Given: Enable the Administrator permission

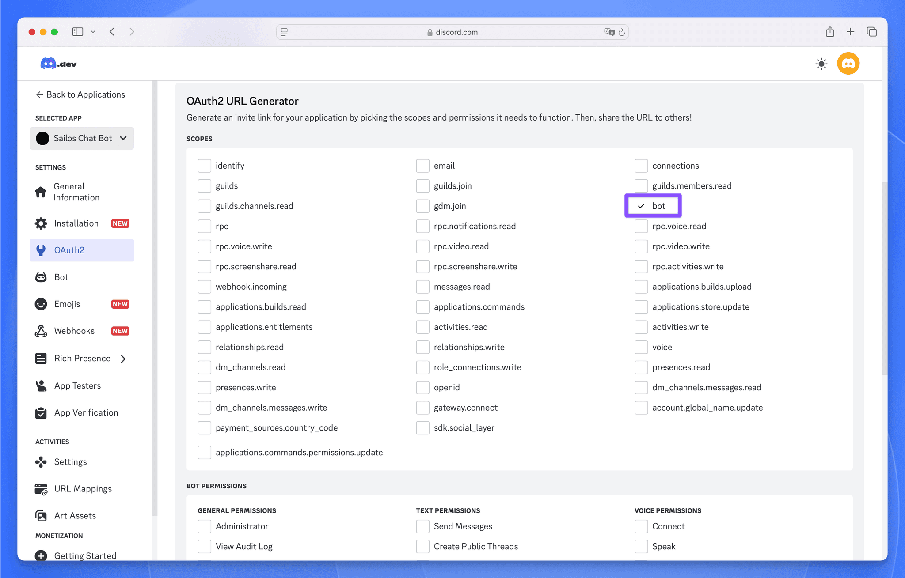Looking at the screenshot, I should (204, 526).
